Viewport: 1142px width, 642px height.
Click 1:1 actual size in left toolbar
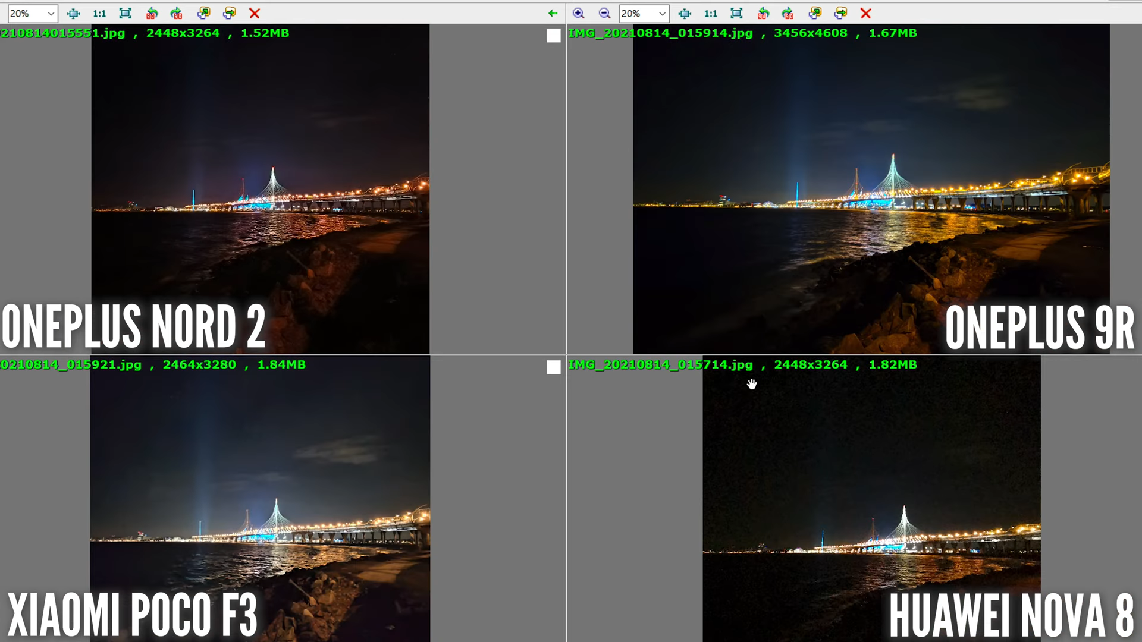pos(99,13)
